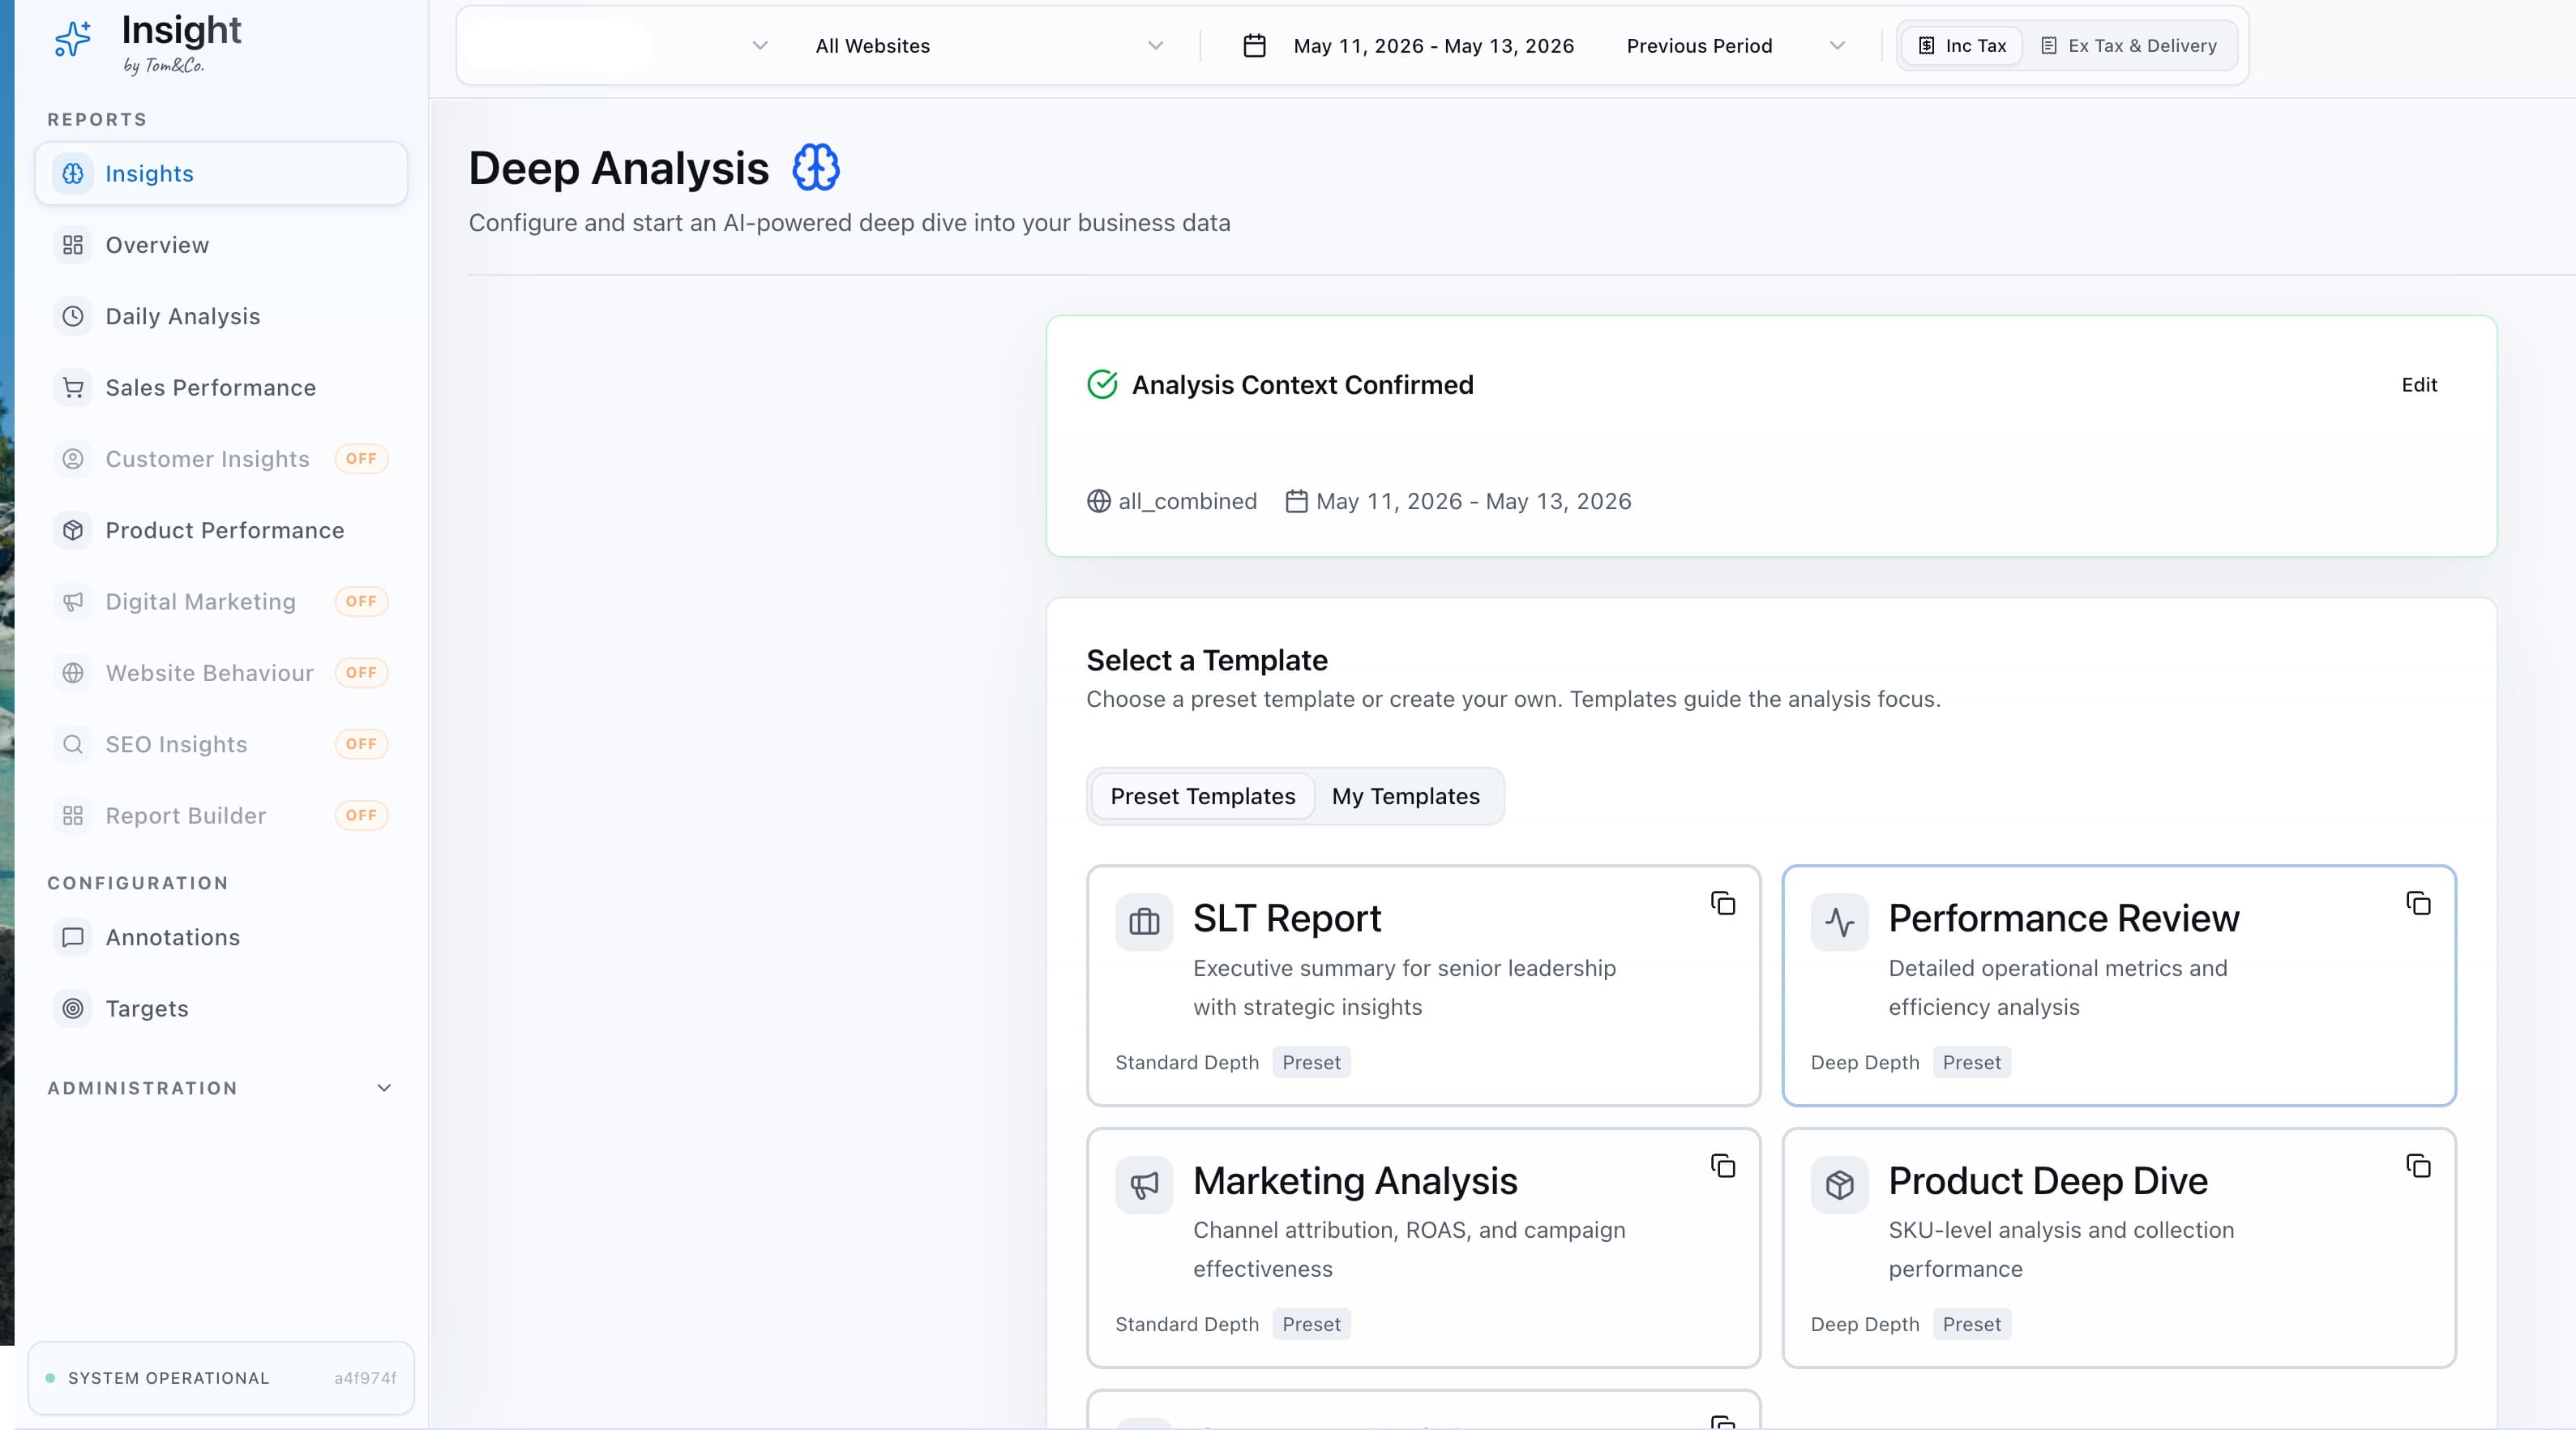Duplicate the Product Deep Dive template
The image size is (2576, 1430).
[x=2418, y=1166]
